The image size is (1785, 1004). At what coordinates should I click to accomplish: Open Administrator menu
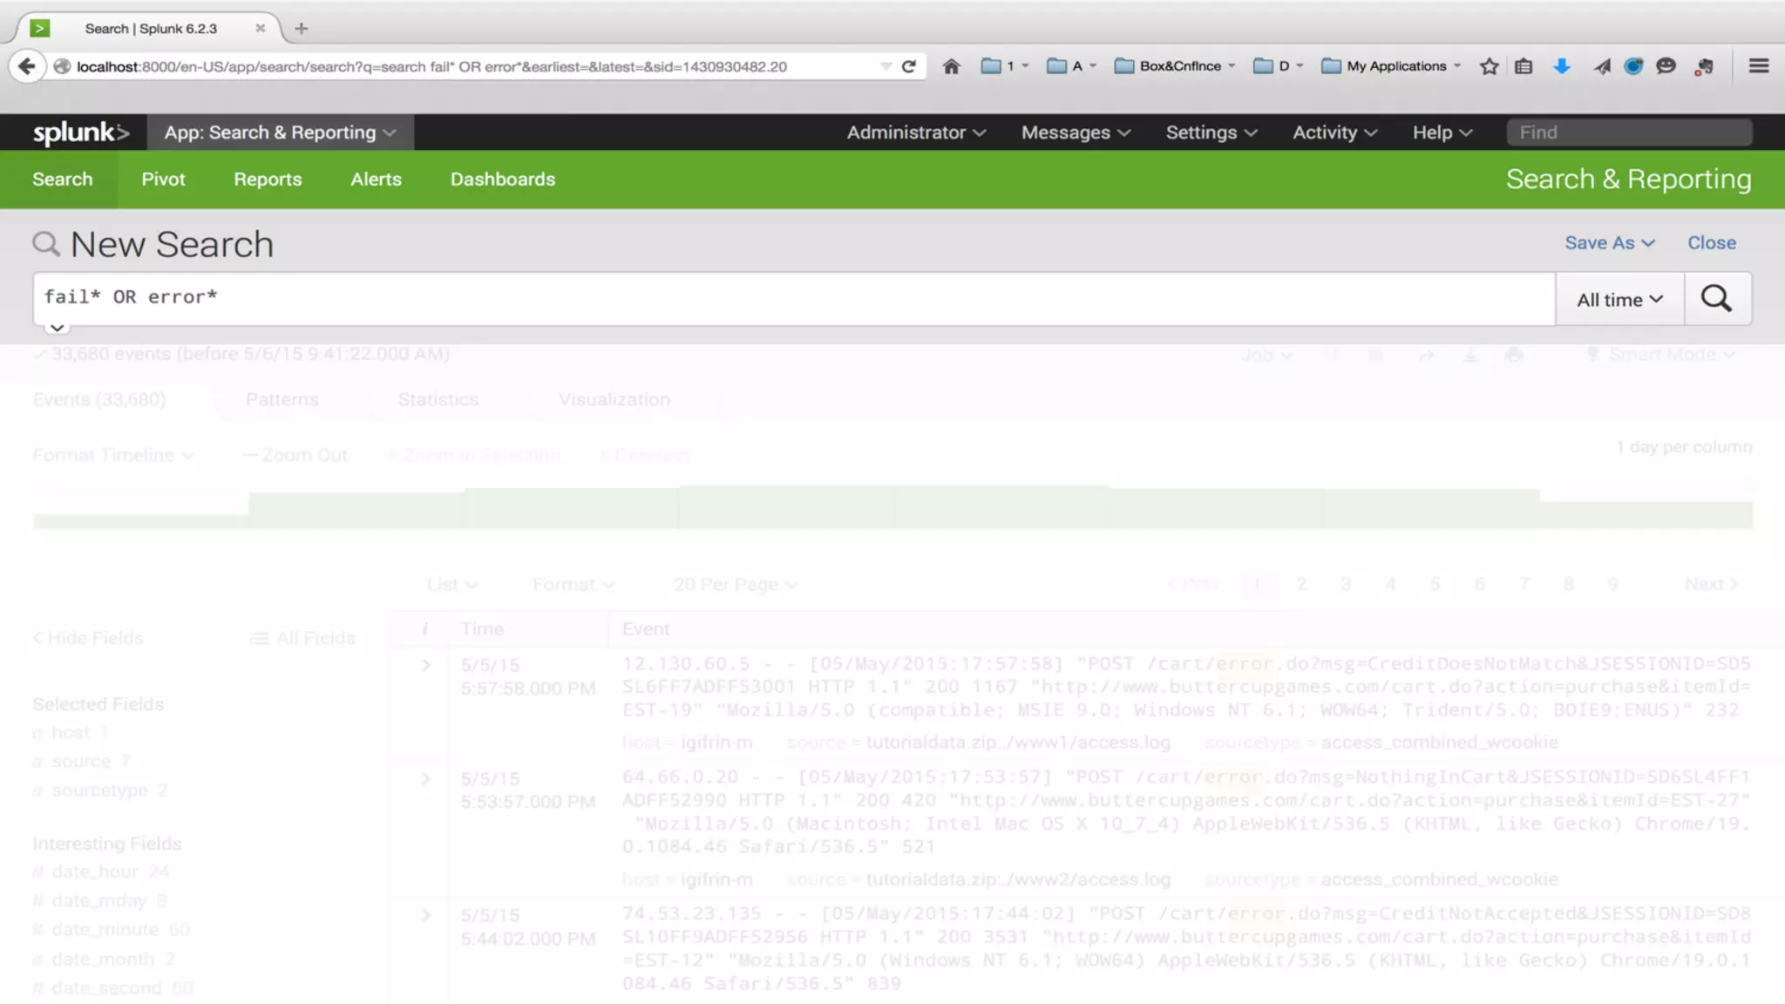[x=916, y=132]
